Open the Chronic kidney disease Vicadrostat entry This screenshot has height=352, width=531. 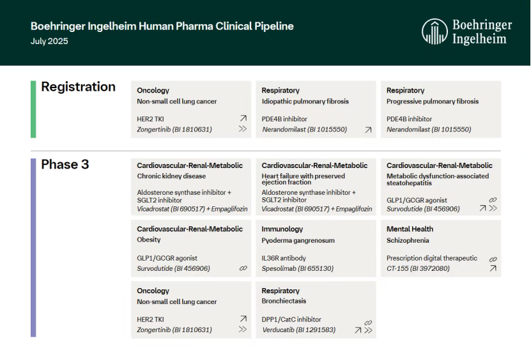tap(191, 186)
